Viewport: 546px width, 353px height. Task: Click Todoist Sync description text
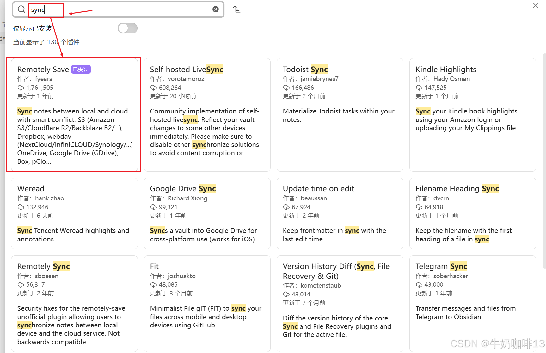click(x=339, y=115)
